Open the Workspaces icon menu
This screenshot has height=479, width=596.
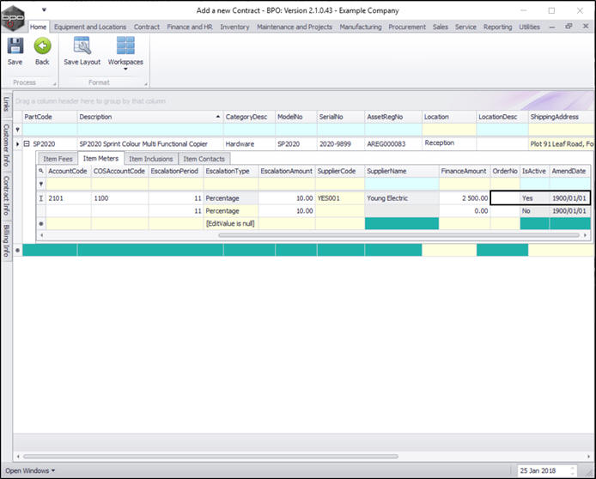(x=125, y=47)
